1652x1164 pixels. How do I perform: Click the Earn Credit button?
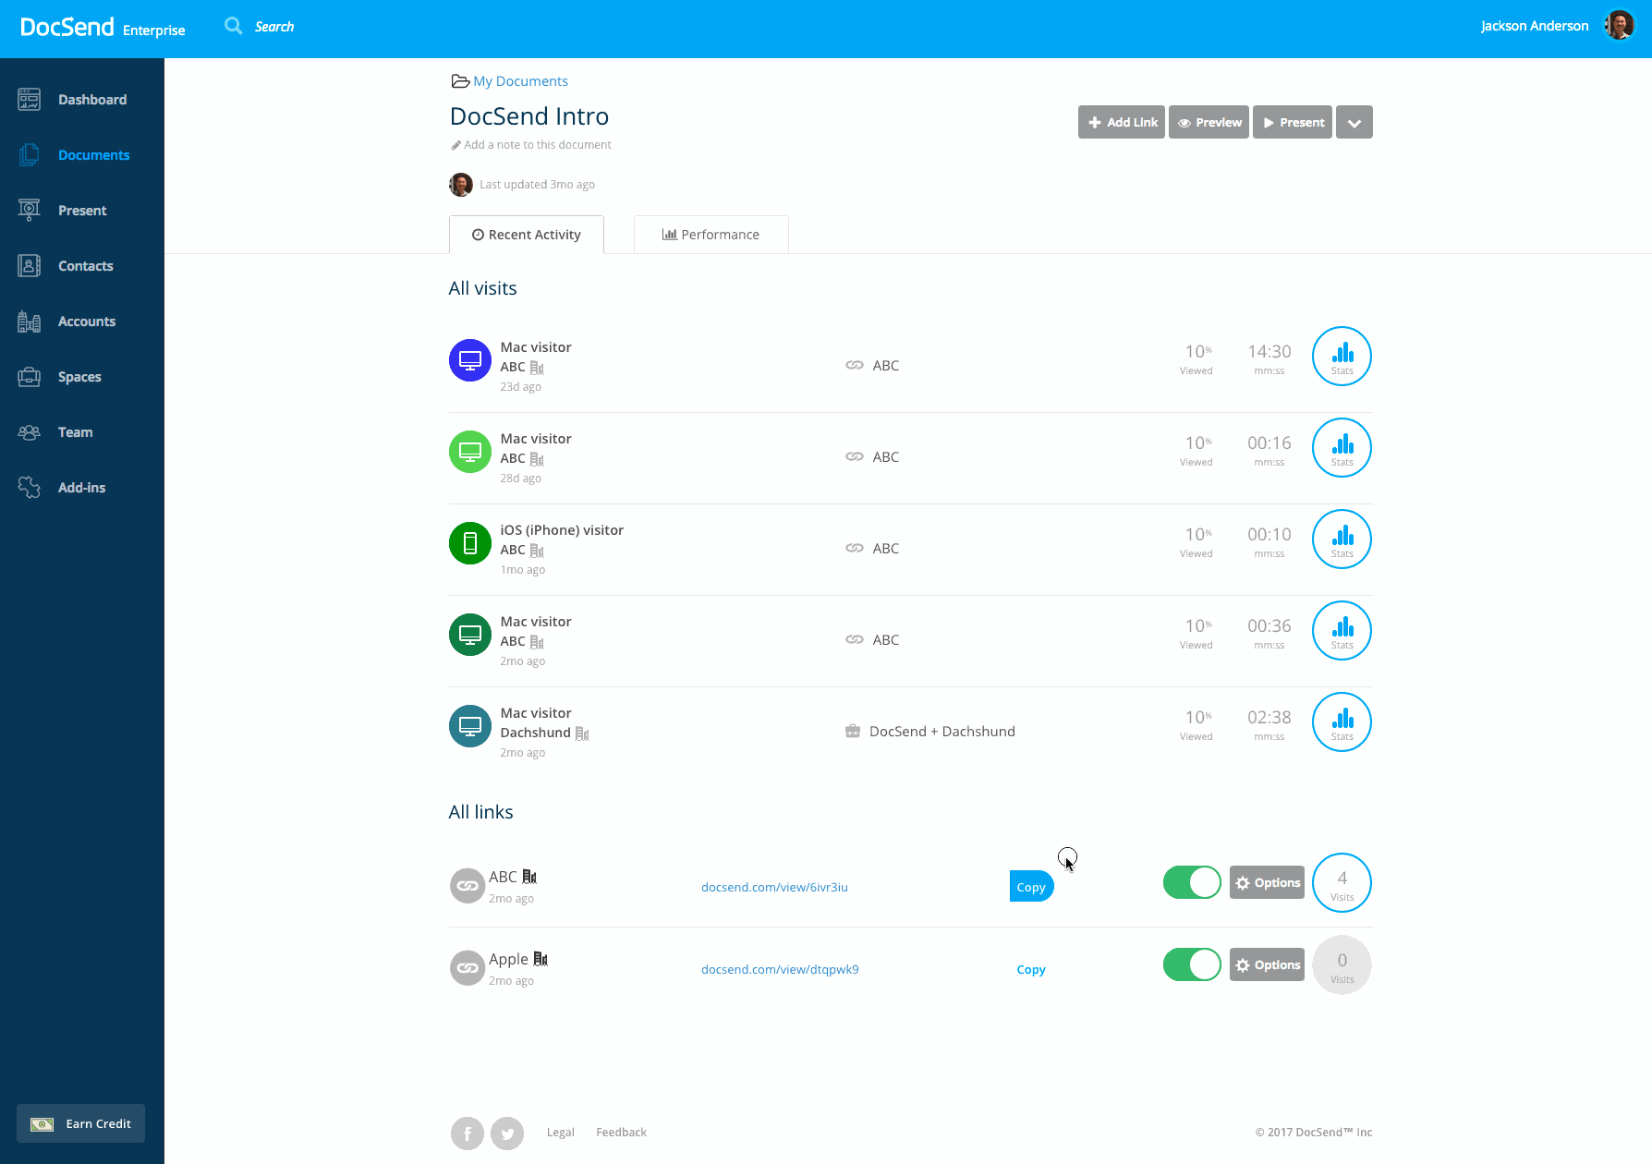point(80,1123)
